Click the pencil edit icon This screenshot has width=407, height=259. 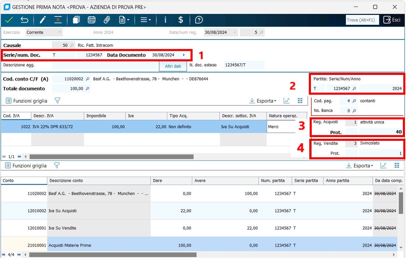[42, 20]
